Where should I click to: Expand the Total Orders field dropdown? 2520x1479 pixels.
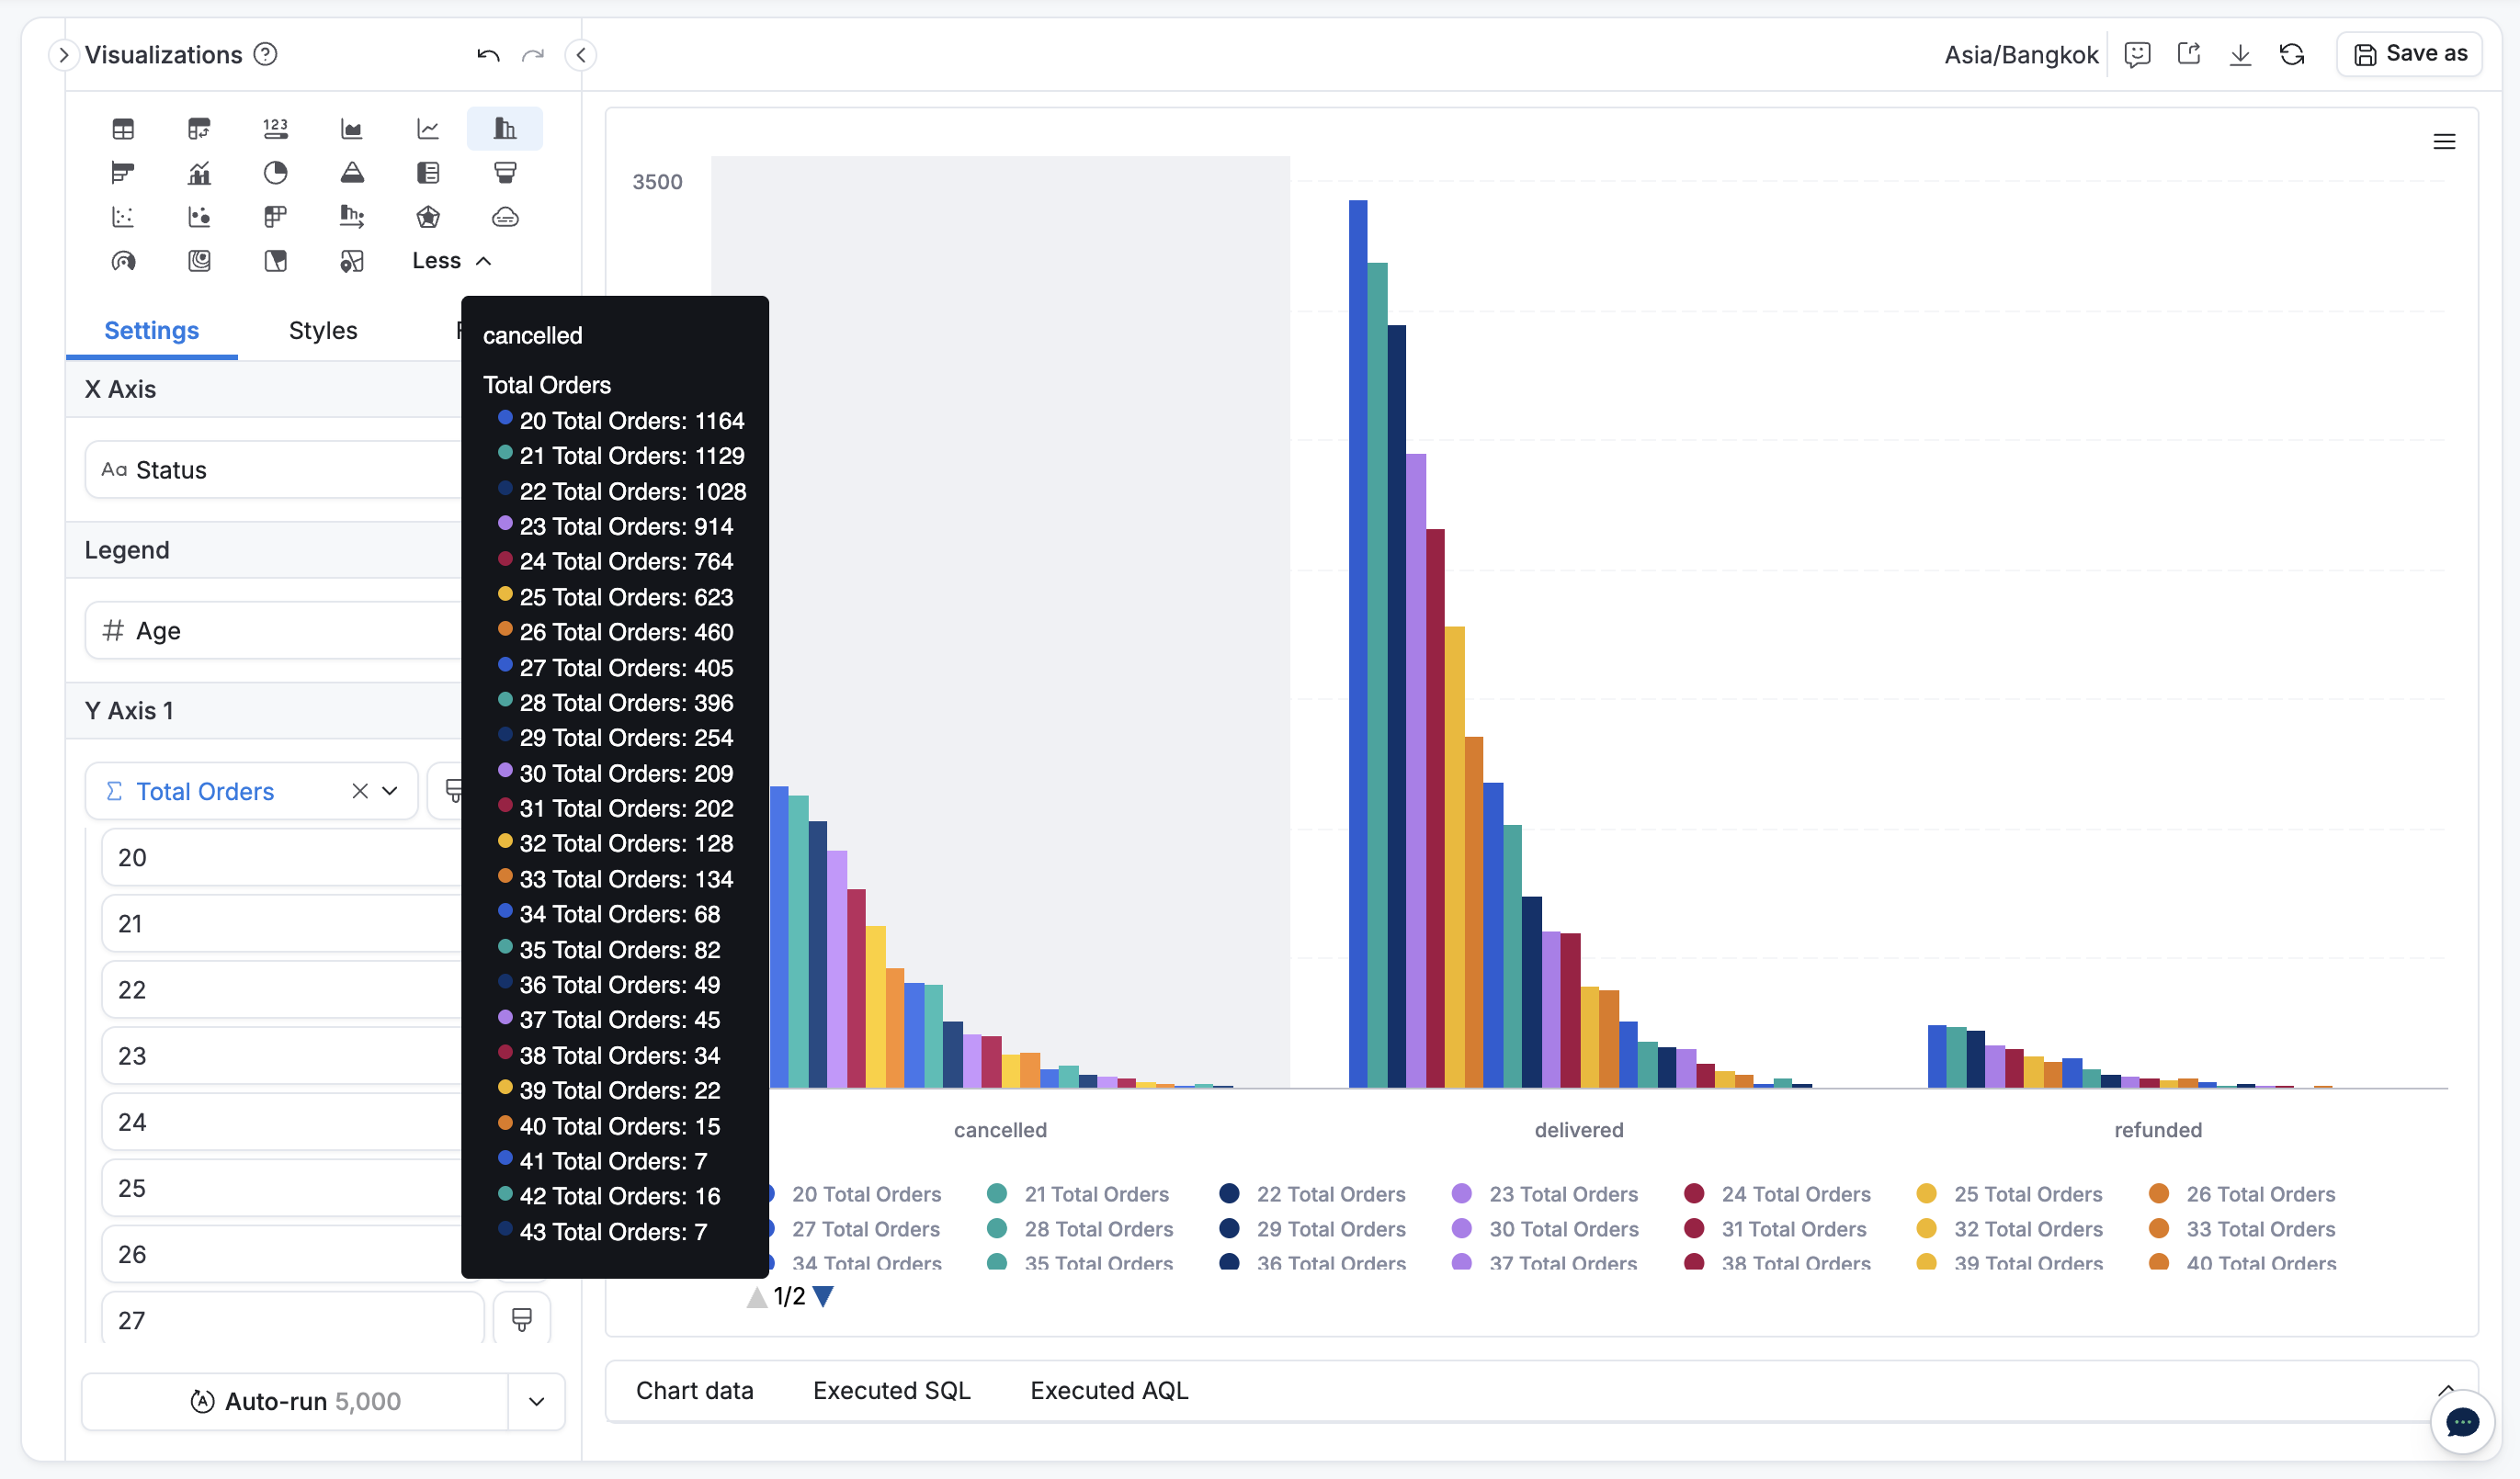pos(390,792)
